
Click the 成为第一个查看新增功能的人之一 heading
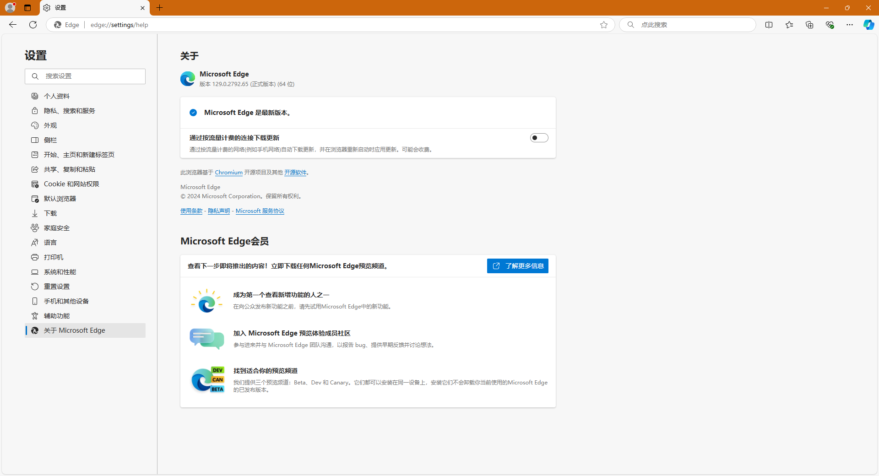(281, 295)
